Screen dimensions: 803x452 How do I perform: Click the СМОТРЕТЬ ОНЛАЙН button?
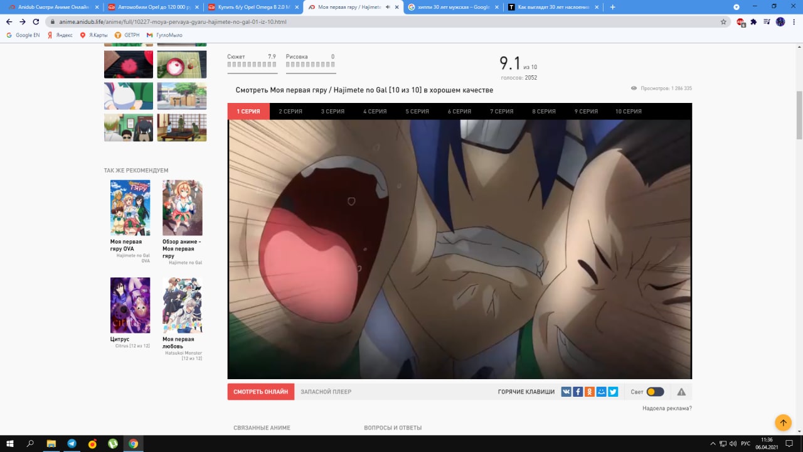(261, 392)
